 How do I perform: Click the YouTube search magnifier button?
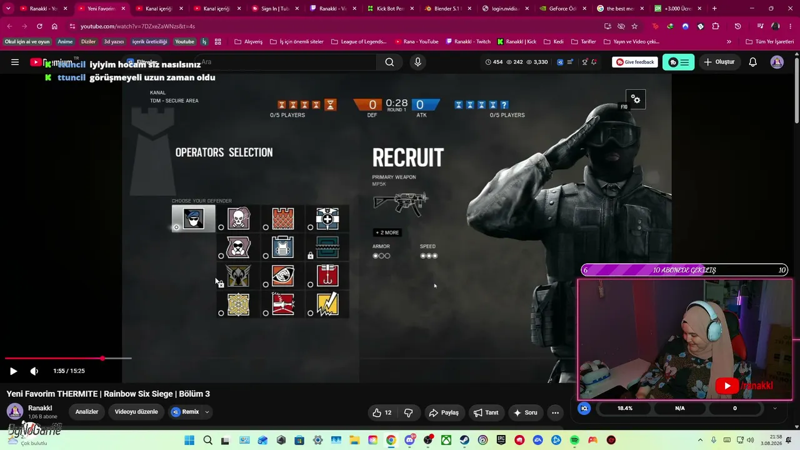(389, 62)
